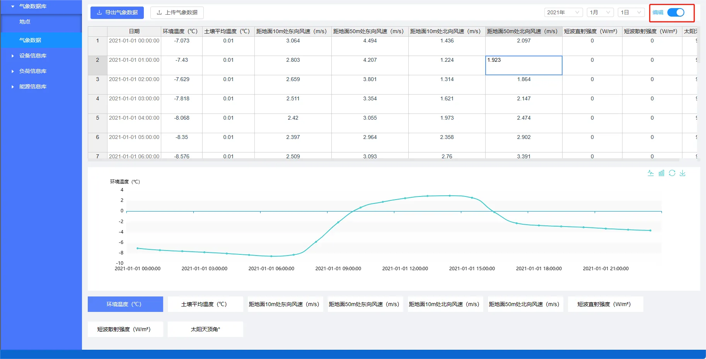Click 距地面50m处北向风速 column header
Image resolution: width=706 pixels, height=359 pixels.
point(524,31)
